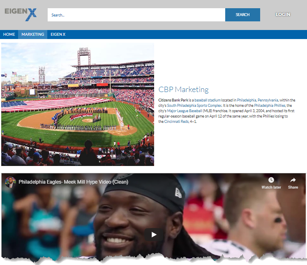Follow the Philadelphia link
This screenshot has height=265, width=307.
pyautogui.click(x=247, y=100)
